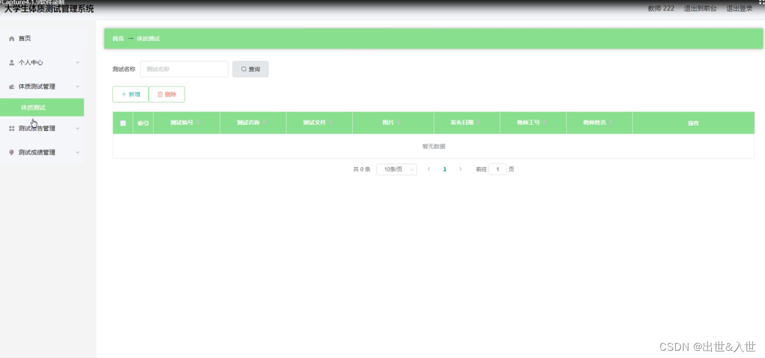The width and height of the screenshot is (765, 358).
Task: Click the sort arrows in 图片 column
Action: pos(399,123)
